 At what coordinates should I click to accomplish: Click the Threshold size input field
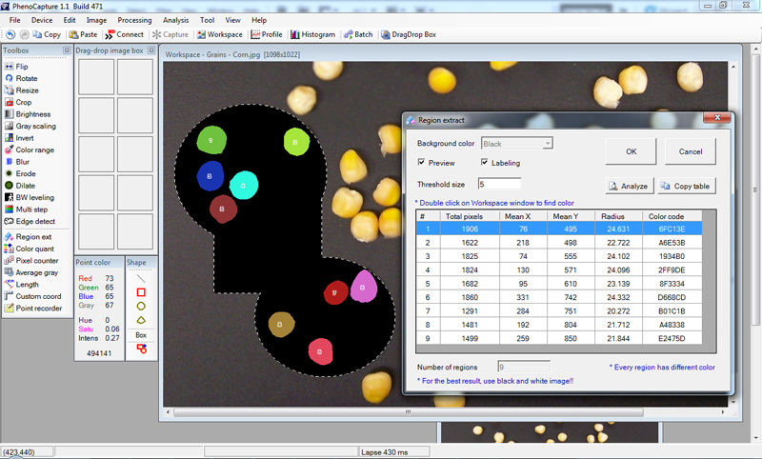tap(499, 184)
